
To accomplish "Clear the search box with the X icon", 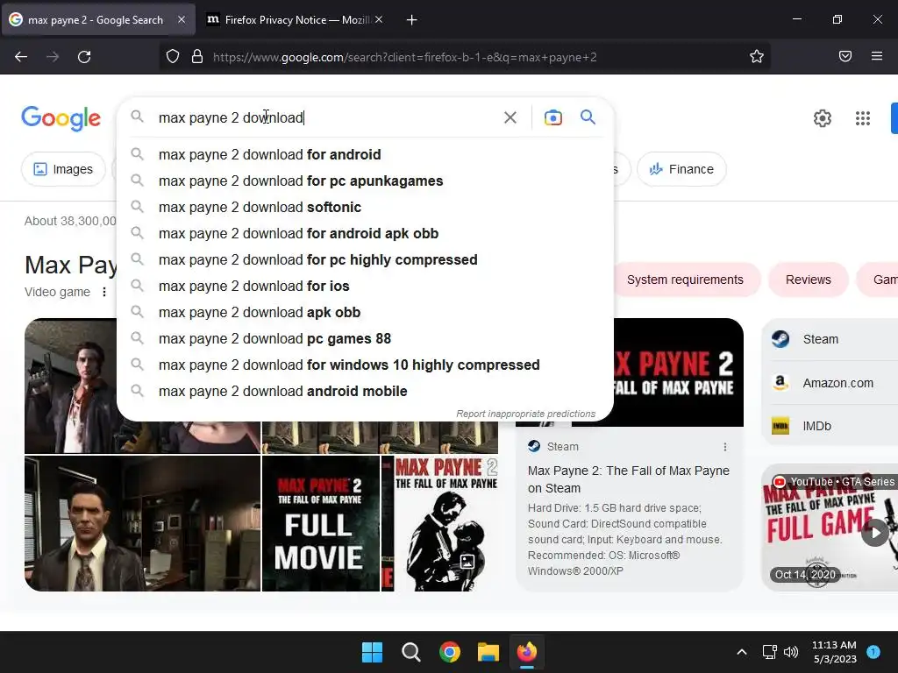I will 510,118.
